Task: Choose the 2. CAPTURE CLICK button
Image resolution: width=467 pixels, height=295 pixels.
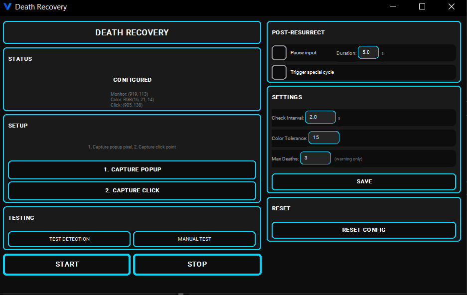Action: (132, 191)
